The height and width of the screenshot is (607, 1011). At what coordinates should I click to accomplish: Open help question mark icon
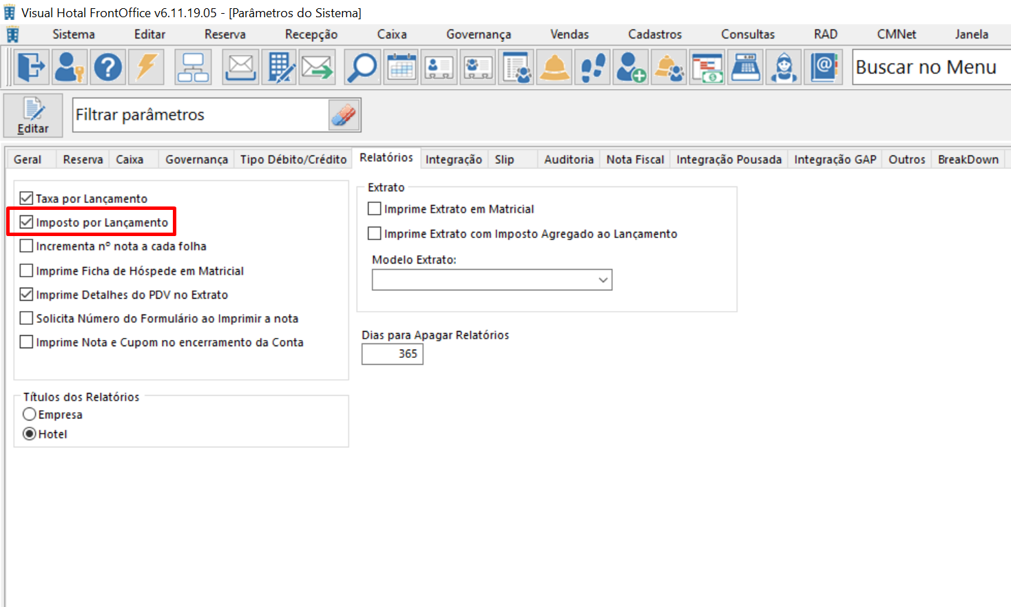point(108,67)
